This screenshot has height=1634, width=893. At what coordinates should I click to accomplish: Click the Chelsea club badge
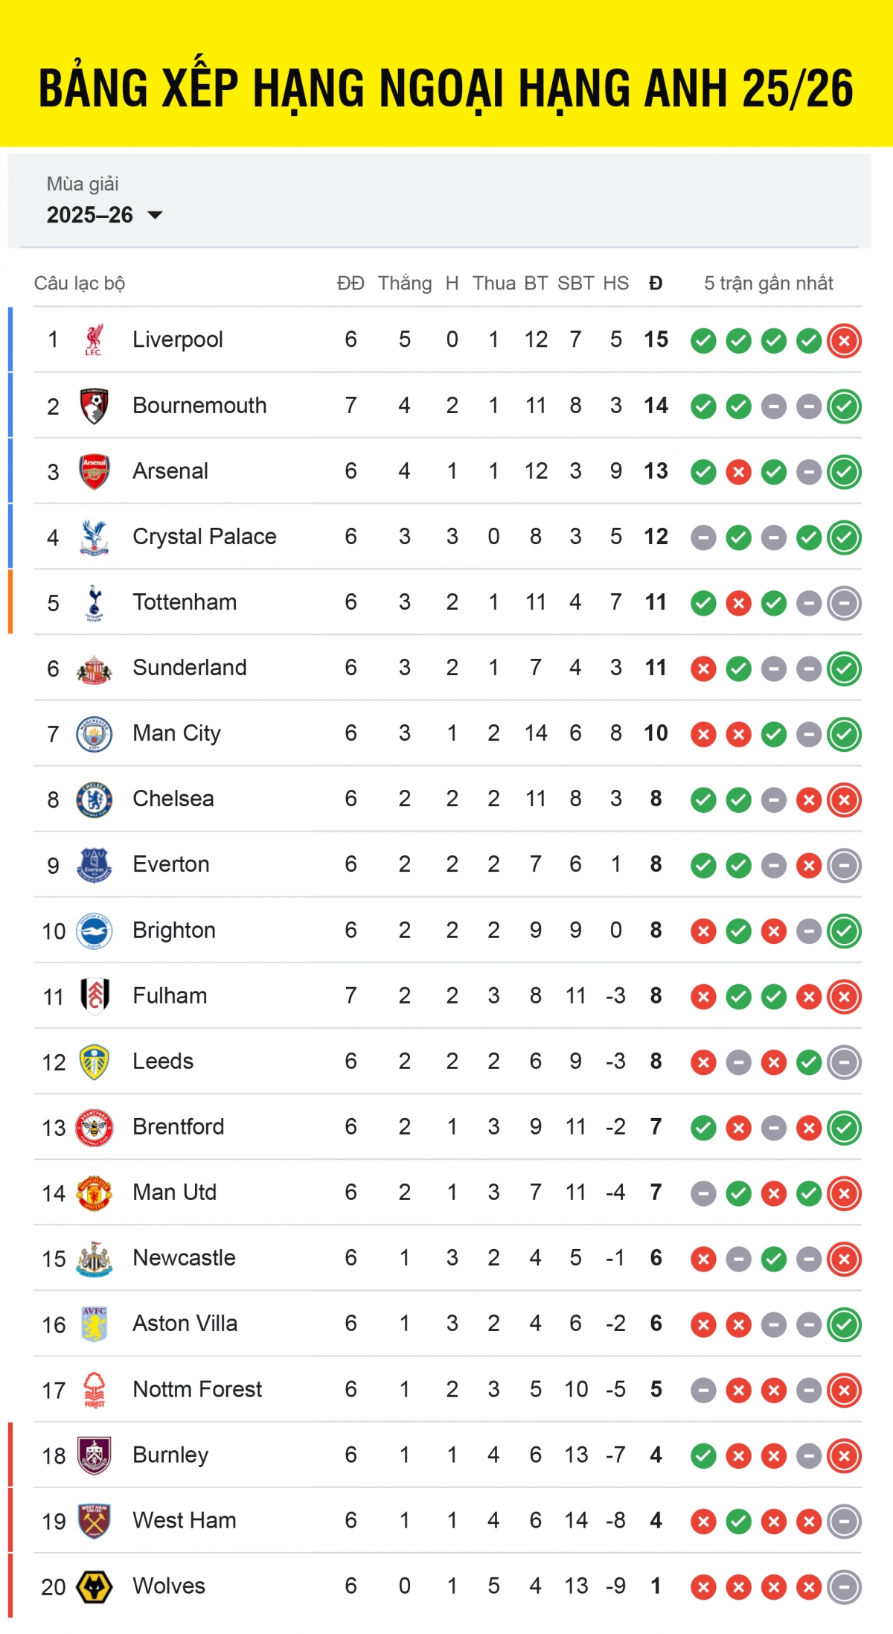tap(94, 800)
